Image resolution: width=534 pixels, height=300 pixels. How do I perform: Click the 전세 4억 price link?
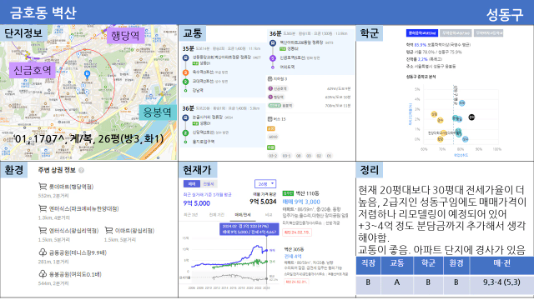point(293,256)
